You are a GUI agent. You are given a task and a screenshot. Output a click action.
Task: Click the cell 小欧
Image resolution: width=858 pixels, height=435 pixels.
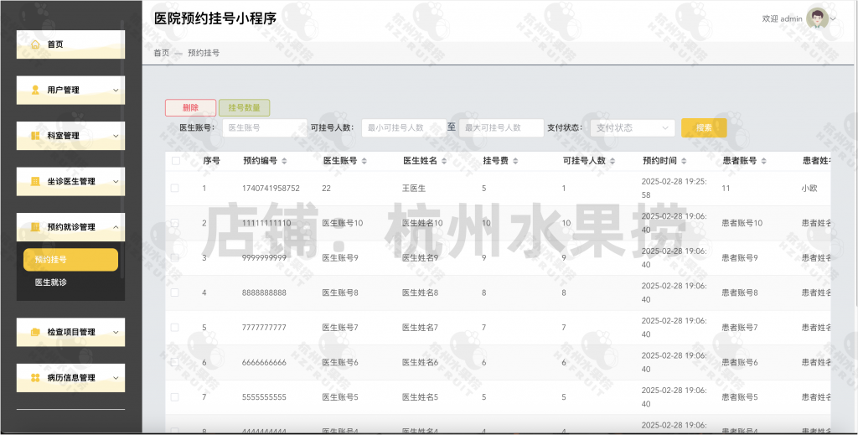pos(809,189)
